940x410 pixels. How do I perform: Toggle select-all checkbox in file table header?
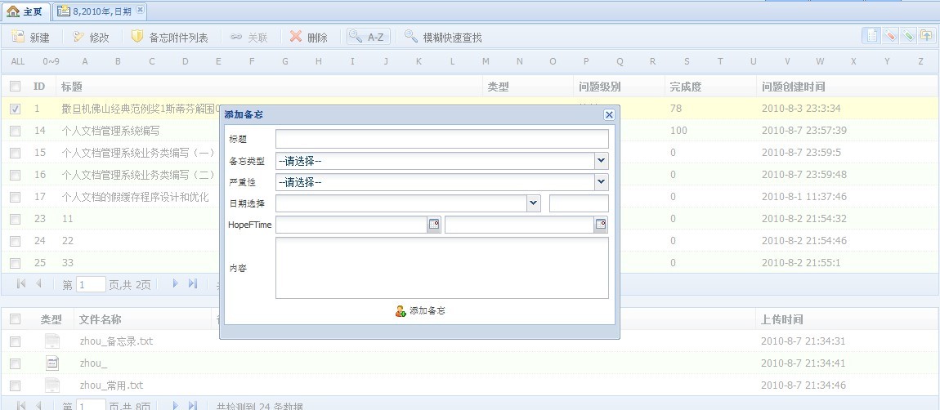click(15, 319)
